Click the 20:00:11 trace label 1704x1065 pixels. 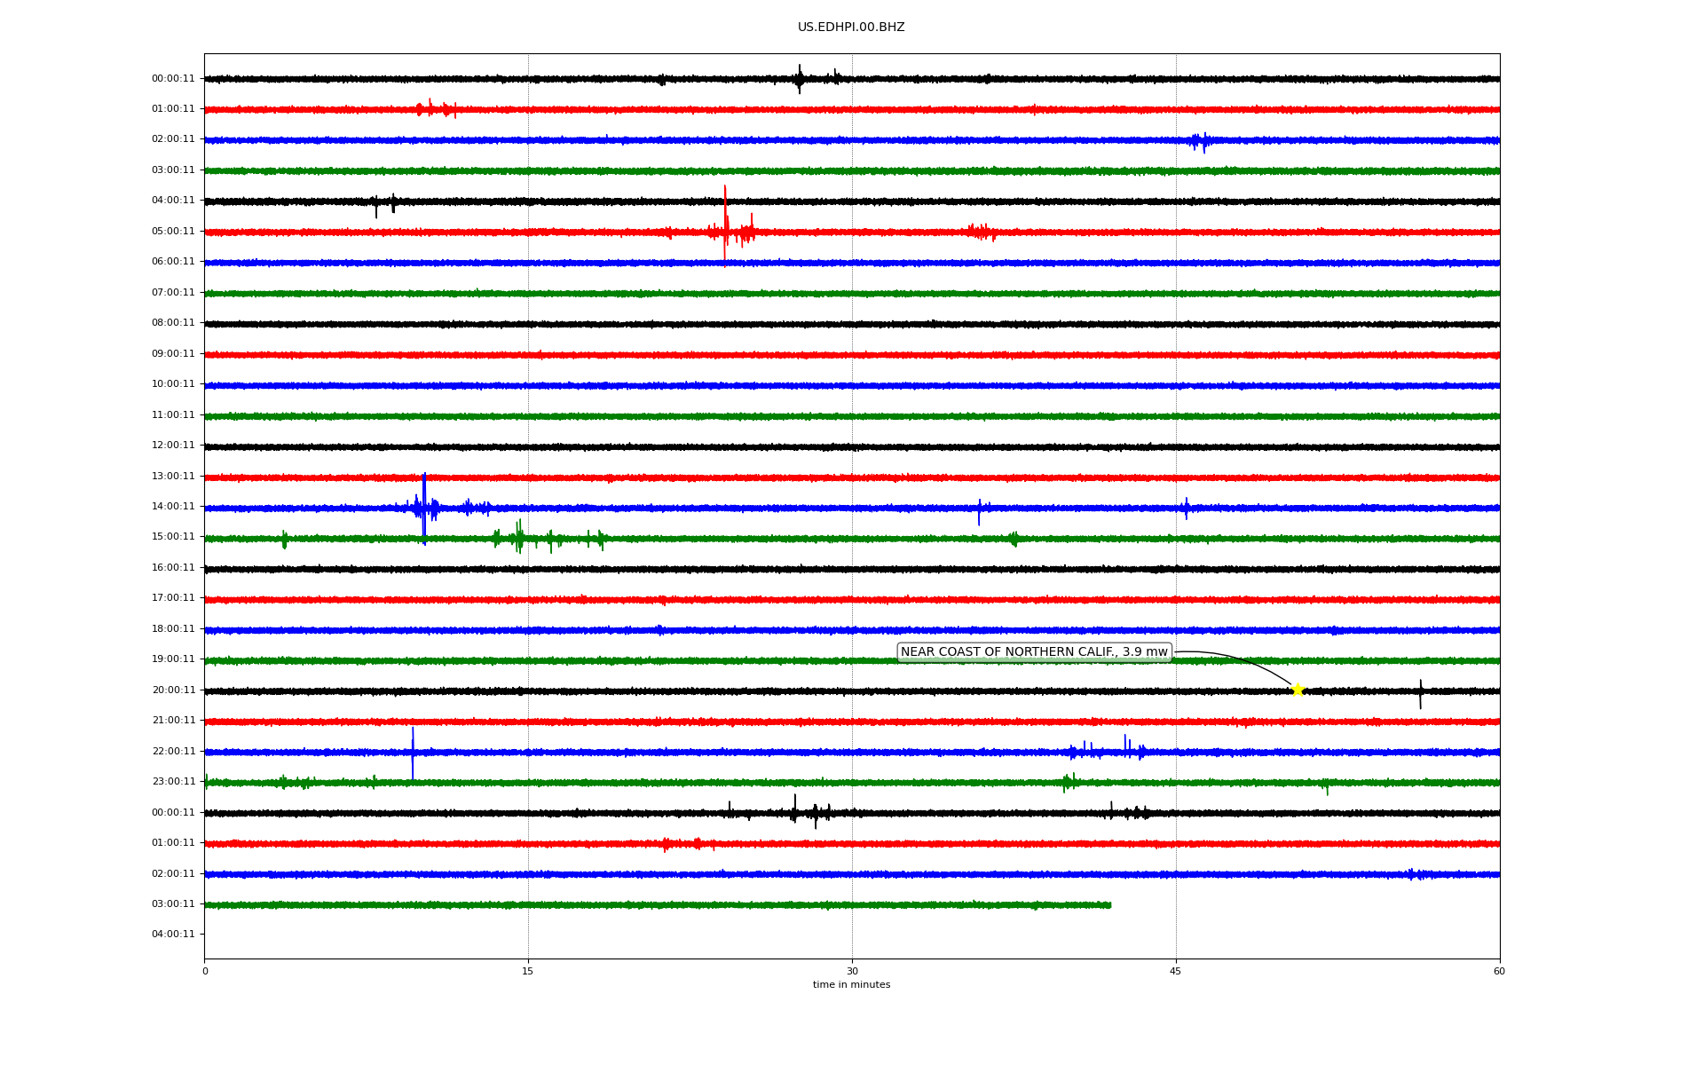pos(173,690)
